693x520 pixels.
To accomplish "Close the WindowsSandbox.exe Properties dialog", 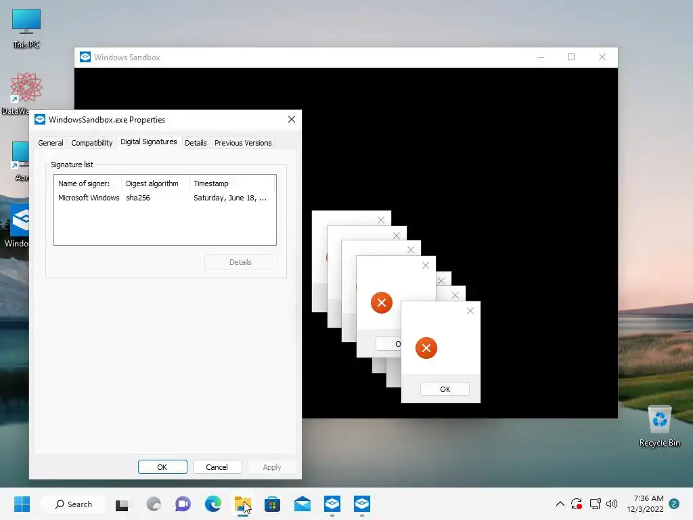I will (x=291, y=119).
